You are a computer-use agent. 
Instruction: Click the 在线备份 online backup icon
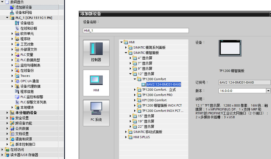coord(17,70)
